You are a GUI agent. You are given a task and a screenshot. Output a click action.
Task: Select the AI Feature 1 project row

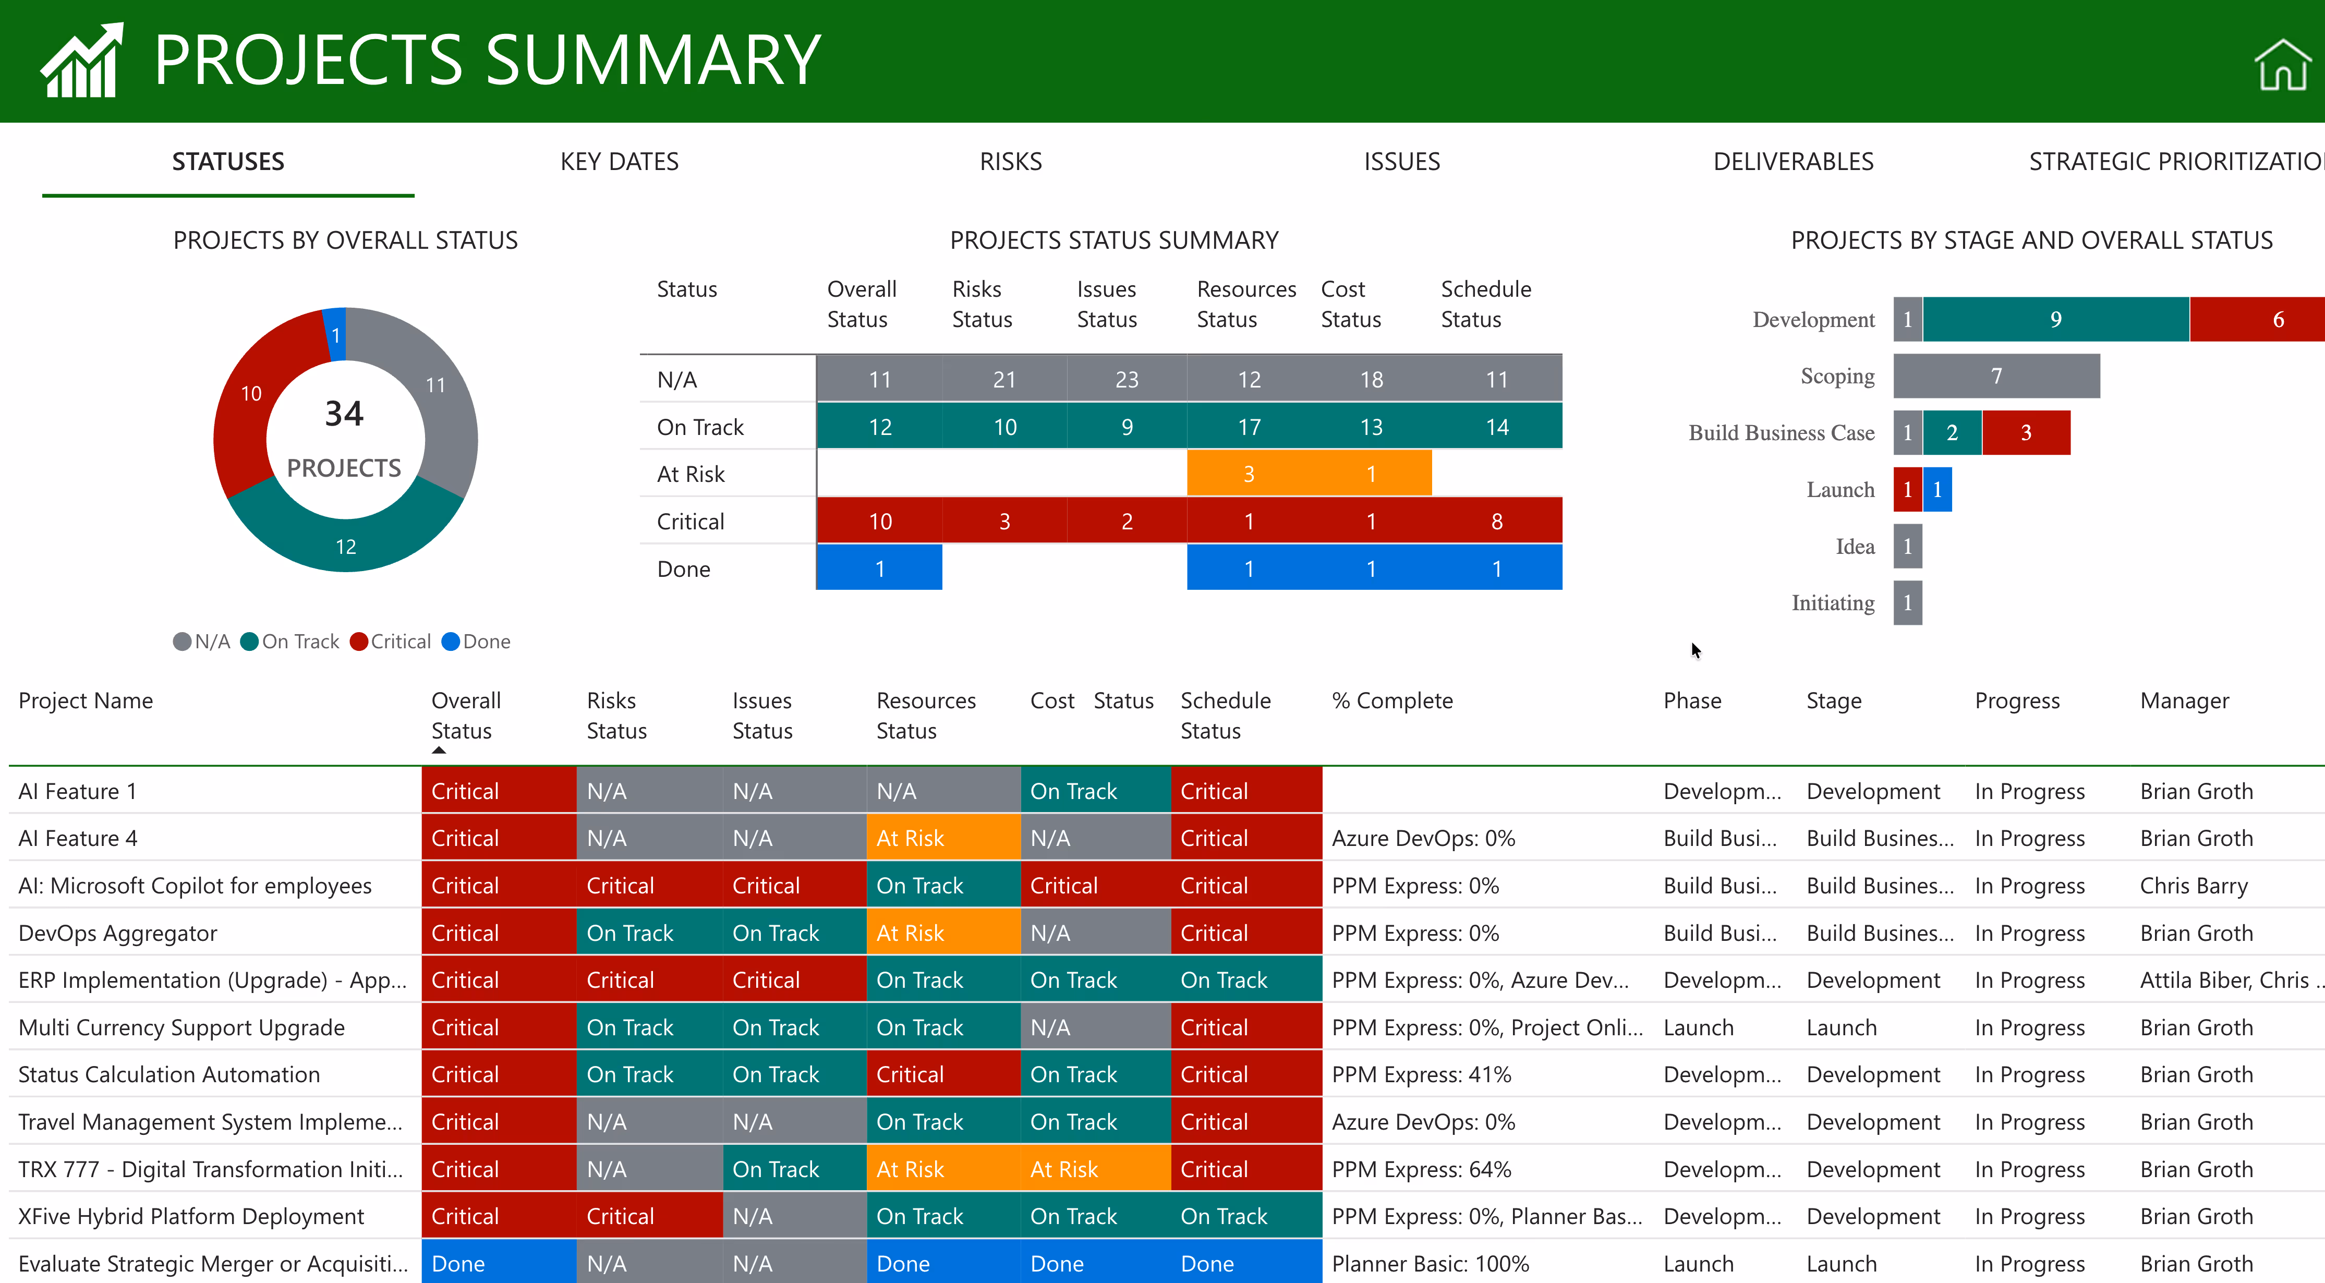coord(78,791)
